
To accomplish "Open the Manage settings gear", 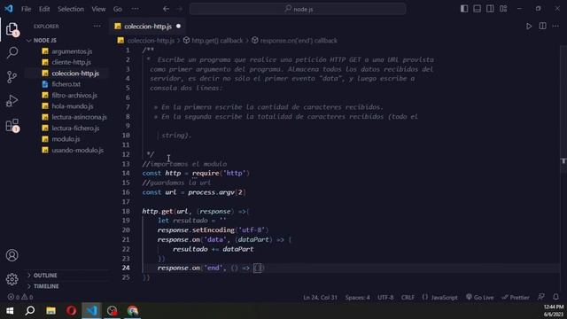I will (x=12, y=279).
